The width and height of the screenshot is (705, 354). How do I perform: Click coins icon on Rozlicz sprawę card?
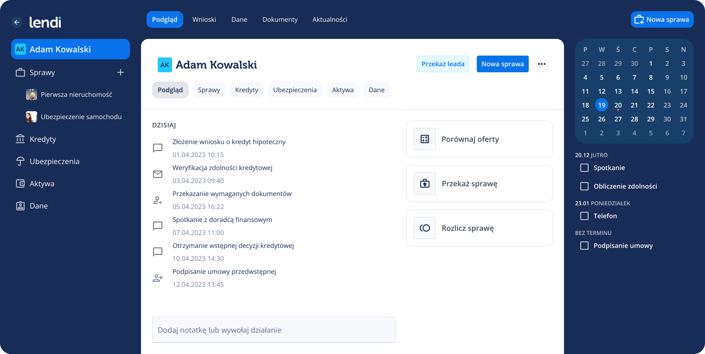[425, 228]
